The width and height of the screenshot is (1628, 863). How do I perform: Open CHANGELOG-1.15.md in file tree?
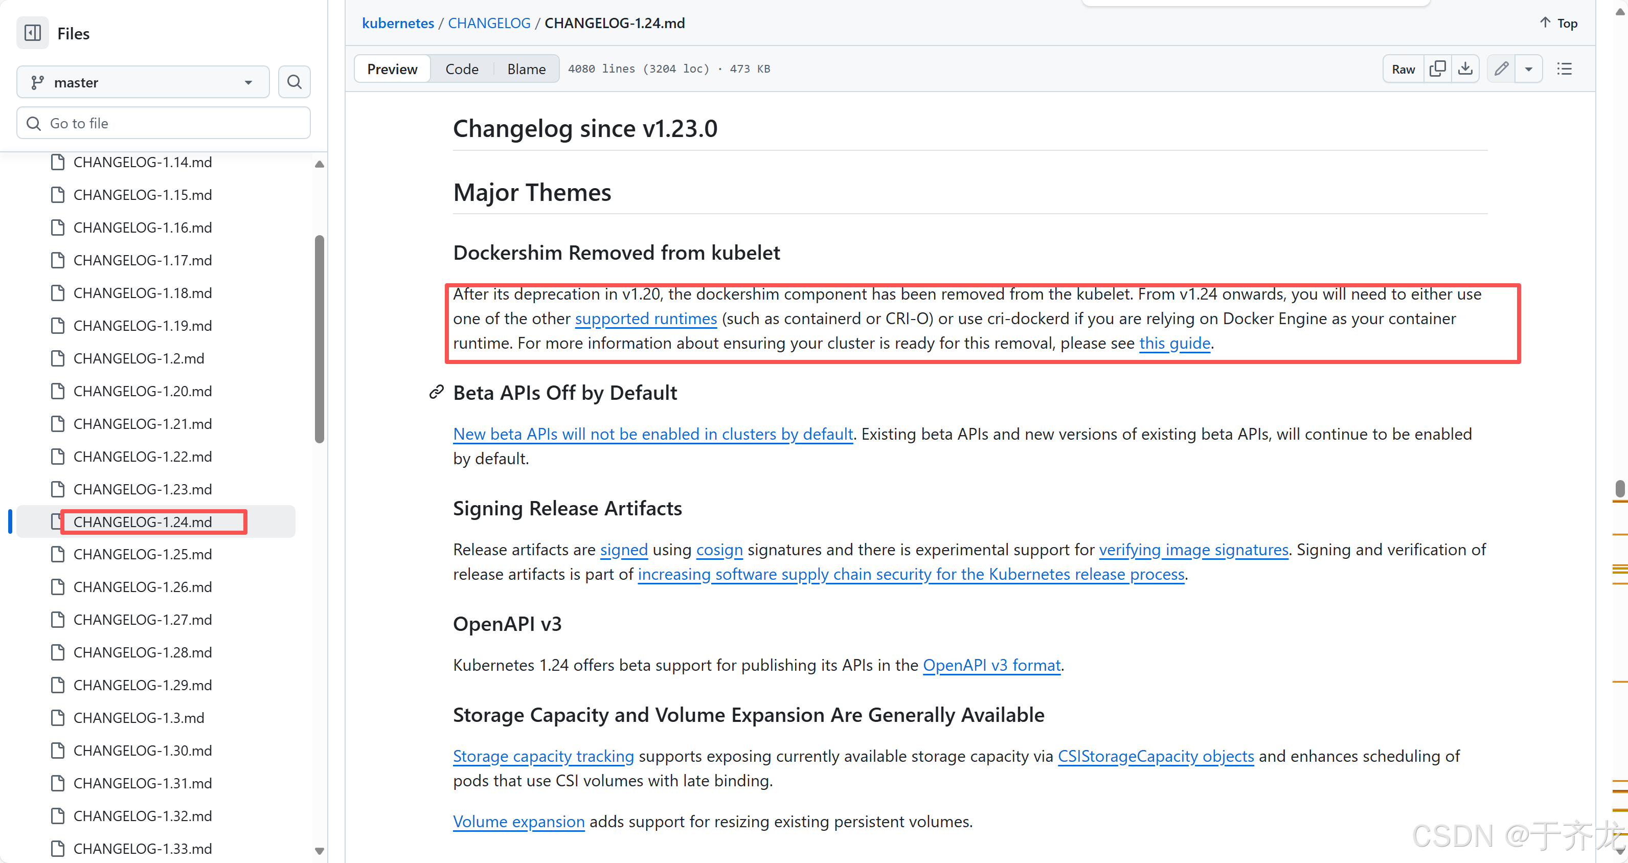[x=143, y=195]
